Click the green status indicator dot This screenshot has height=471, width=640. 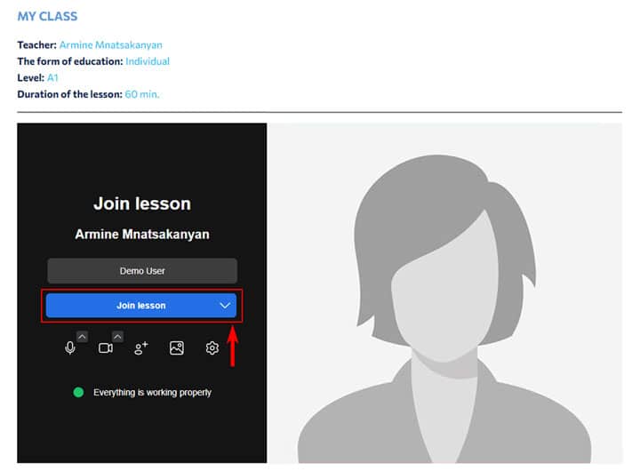[78, 392]
